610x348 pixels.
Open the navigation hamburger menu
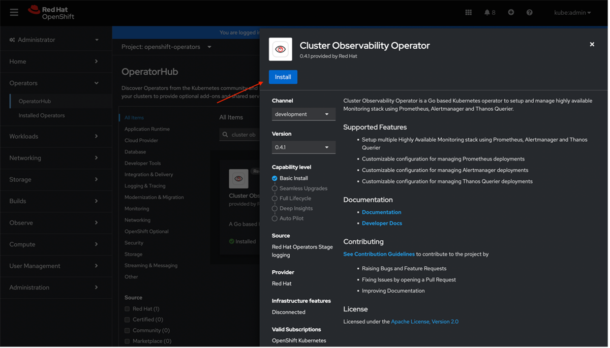coord(14,12)
